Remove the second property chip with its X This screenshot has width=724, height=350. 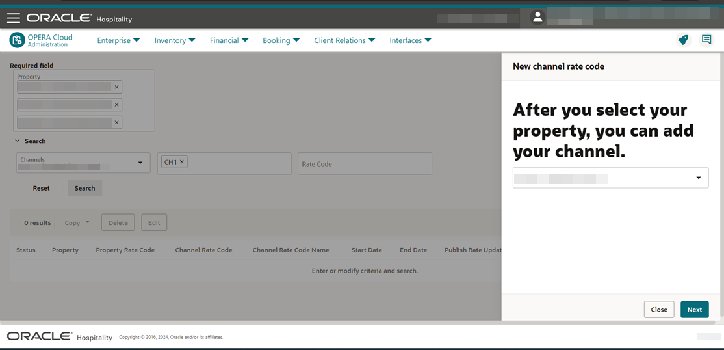point(116,105)
